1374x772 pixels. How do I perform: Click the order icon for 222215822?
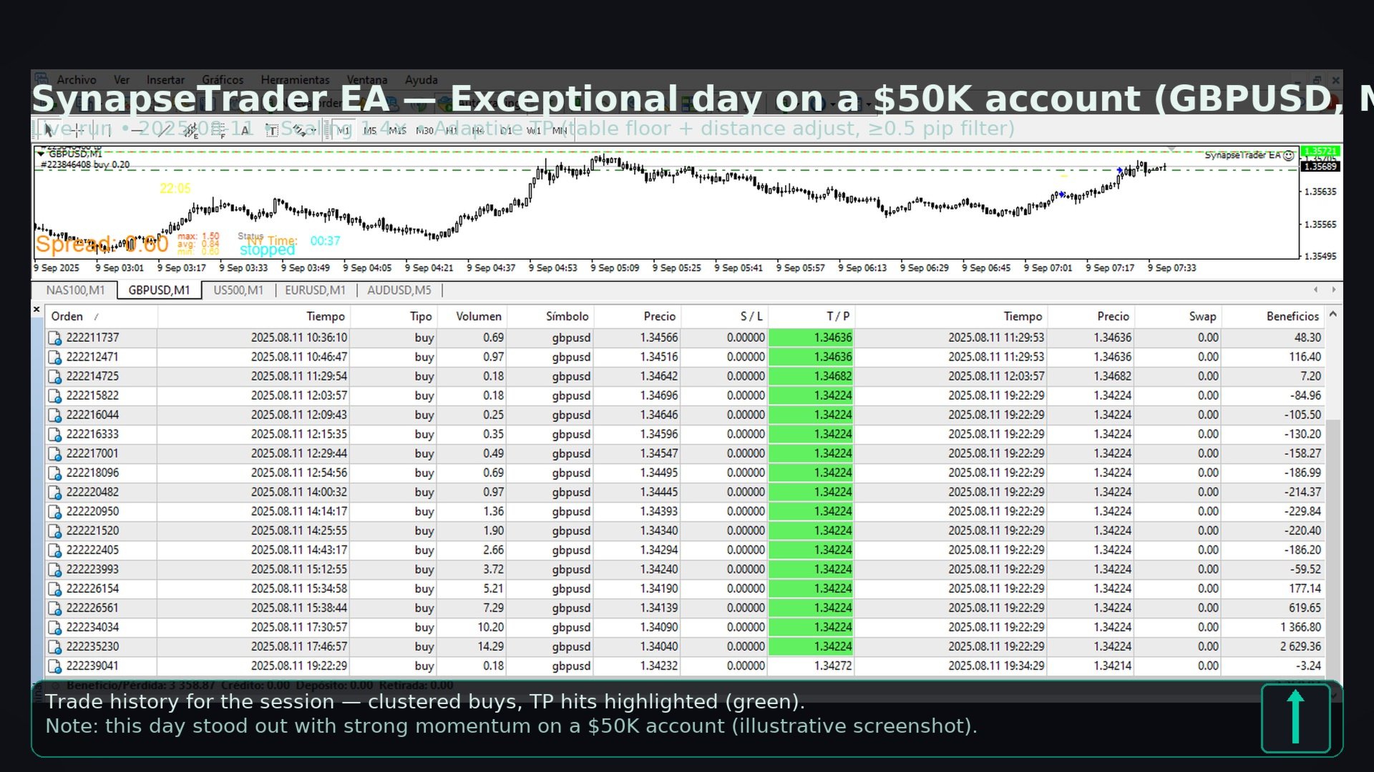55,396
